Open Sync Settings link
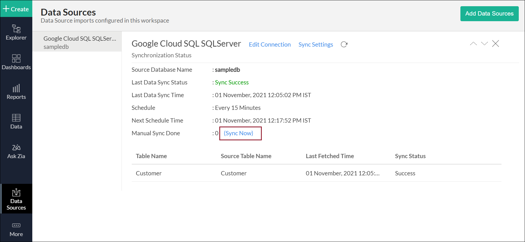 [316, 45]
